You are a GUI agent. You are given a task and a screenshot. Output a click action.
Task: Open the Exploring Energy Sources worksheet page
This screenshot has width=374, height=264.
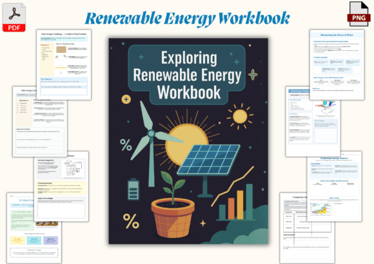(335, 187)
